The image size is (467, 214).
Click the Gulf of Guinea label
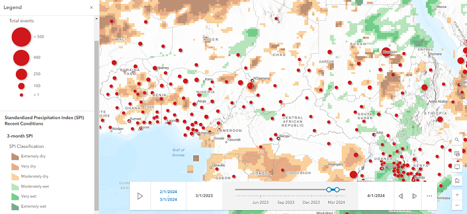coord(179,152)
